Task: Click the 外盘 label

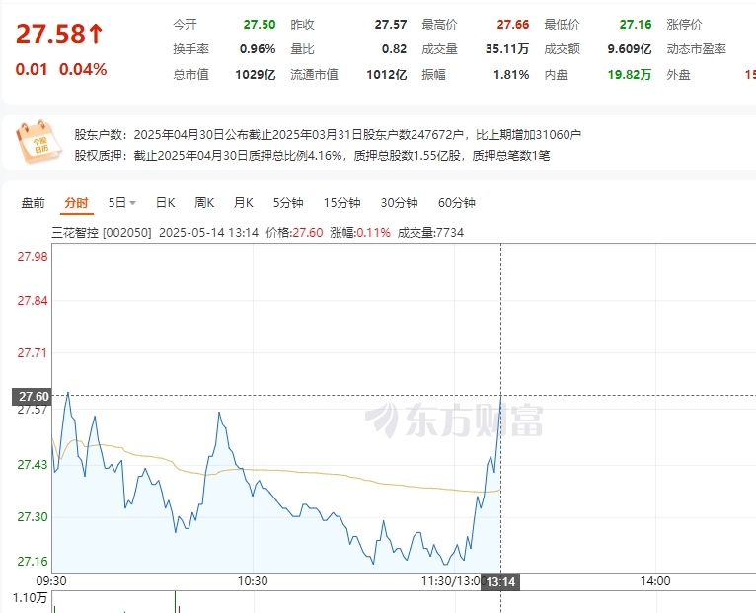Action: tap(678, 75)
